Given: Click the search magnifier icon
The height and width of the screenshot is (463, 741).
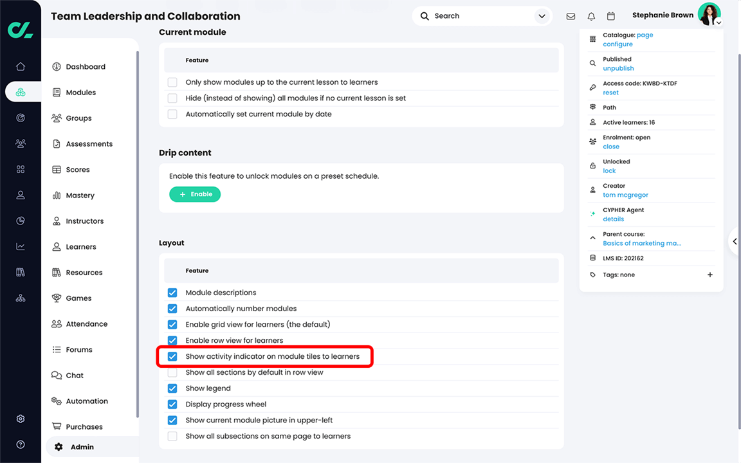Looking at the screenshot, I should click(x=425, y=16).
